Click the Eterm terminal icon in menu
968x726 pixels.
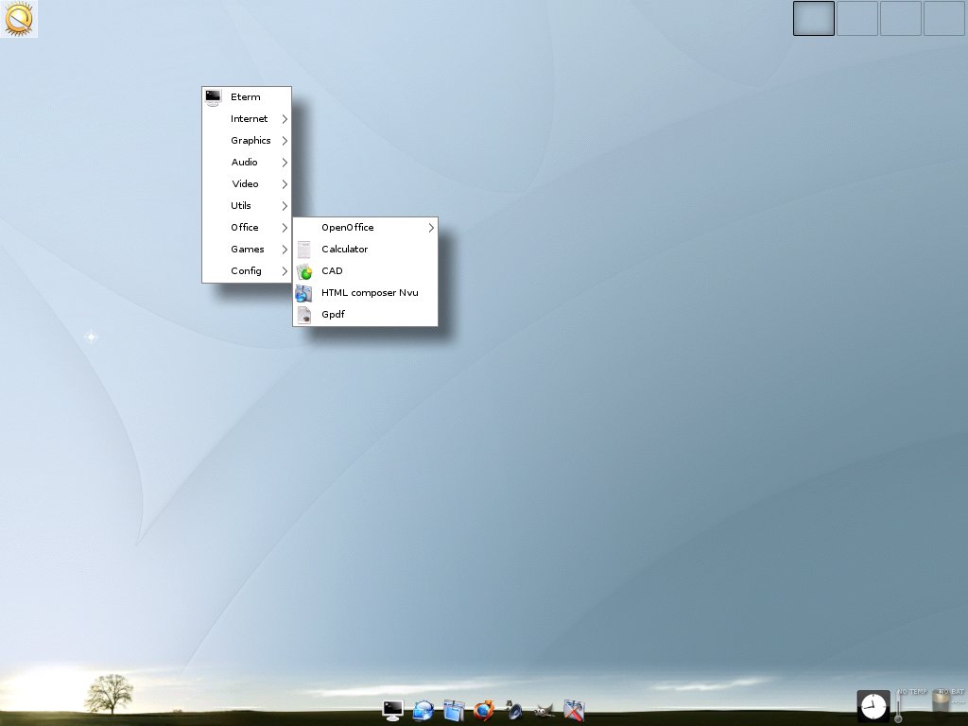click(x=213, y=97)
